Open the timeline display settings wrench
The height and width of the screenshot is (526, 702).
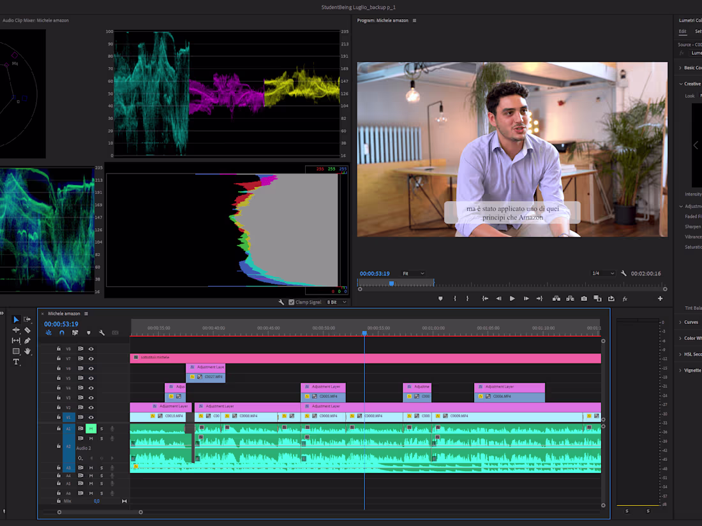click(x=103, y=333)
